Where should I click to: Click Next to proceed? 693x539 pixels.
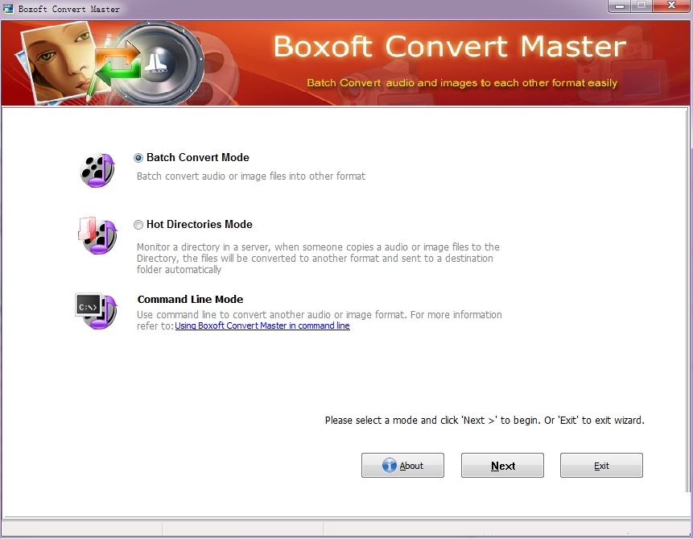pos(502,465)
